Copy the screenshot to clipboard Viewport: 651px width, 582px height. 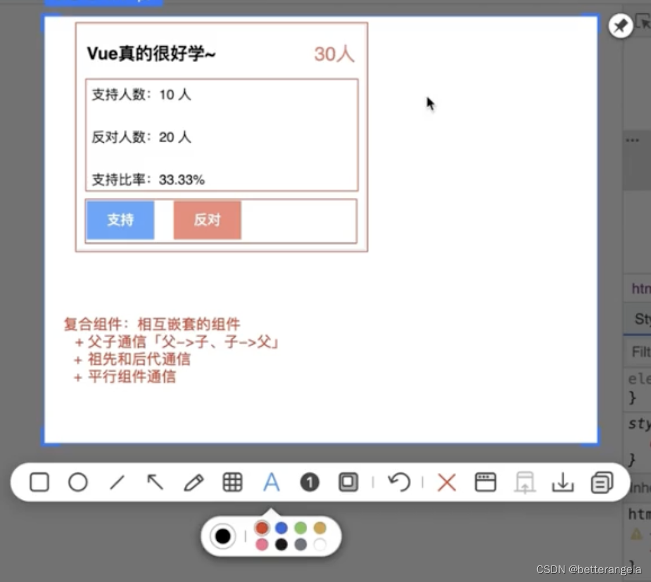pyautogui.click(x=602, y=482)
